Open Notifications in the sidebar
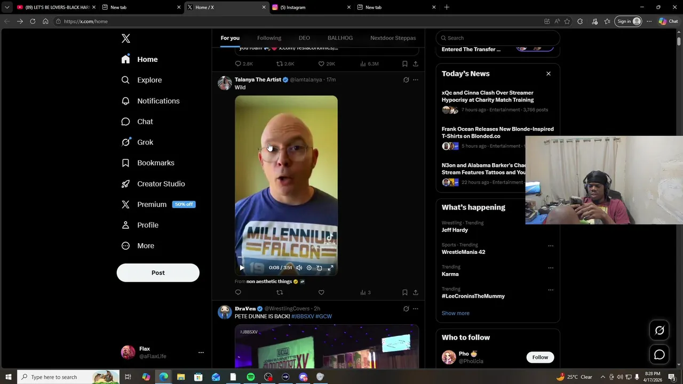Image resolution: width=683 pixels, height=384 pixels. (150, 101)
